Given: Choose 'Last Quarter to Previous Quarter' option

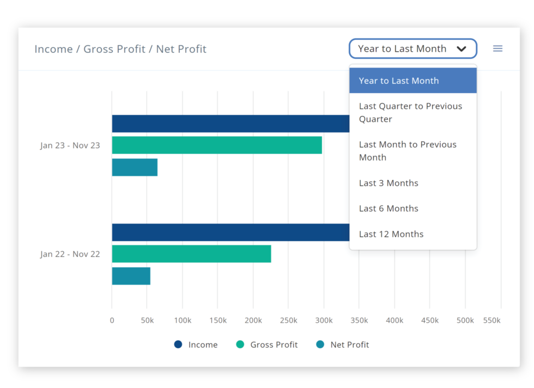Looking at the screenshot, I should pyautogui.click(x=410, y=113).
